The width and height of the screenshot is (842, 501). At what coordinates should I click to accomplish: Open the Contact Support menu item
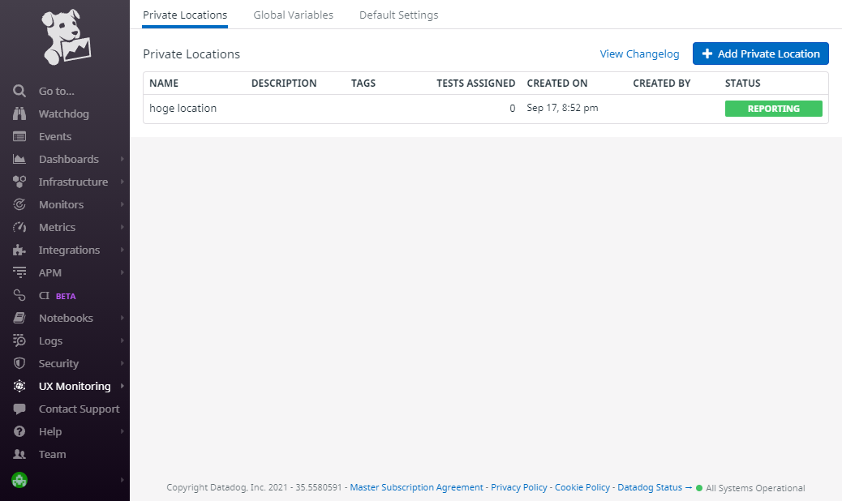79,409
